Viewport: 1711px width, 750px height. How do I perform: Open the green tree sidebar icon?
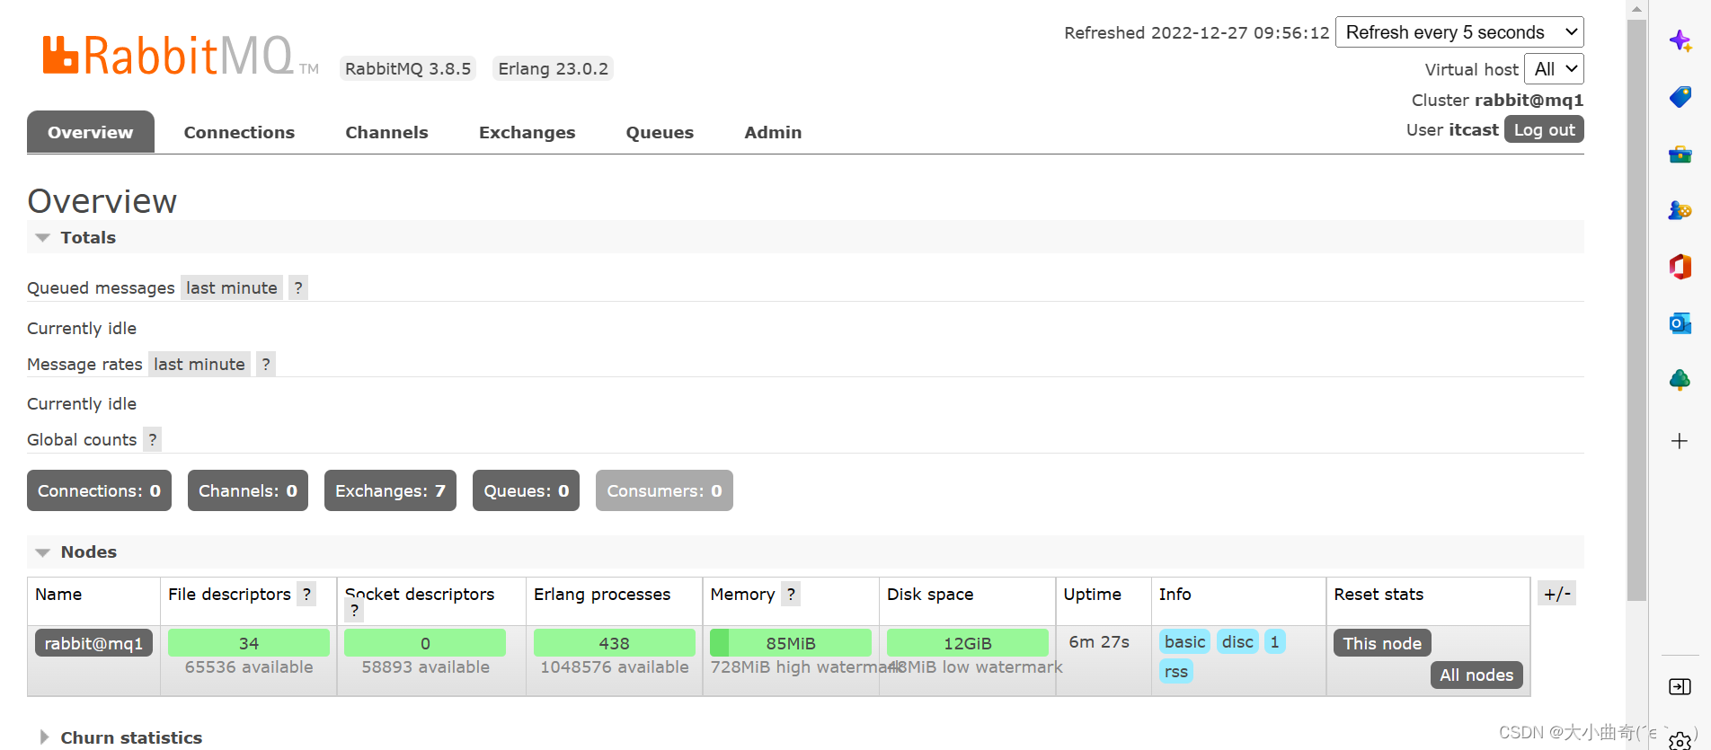click(x=1680, y=380)
